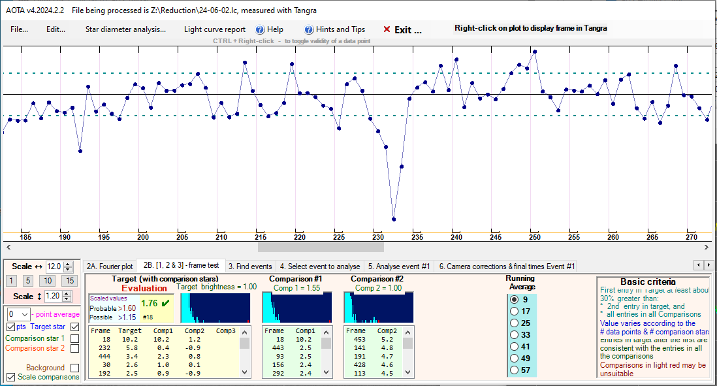Select running average 25
The image size is (717, 386).
coord(515,323)
